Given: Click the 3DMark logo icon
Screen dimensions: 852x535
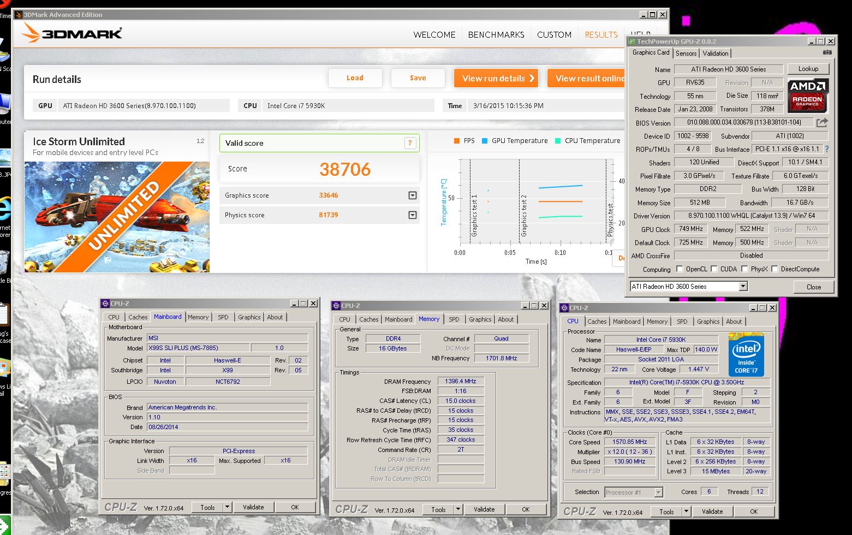Looking at the screenshot, I should [x=29, y=33].
